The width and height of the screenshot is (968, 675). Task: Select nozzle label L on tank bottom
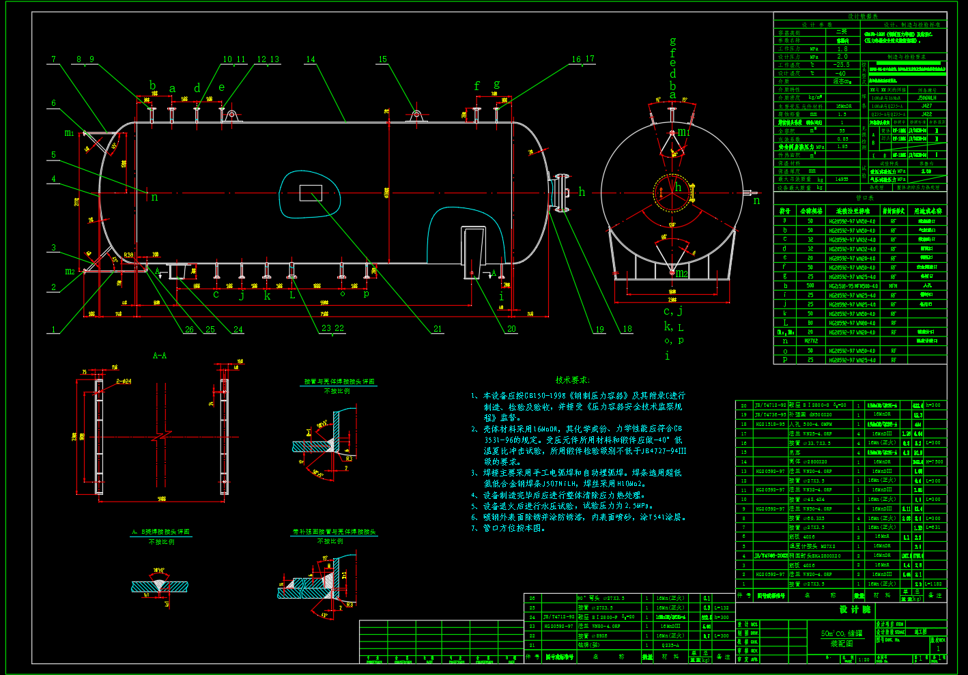292,295
